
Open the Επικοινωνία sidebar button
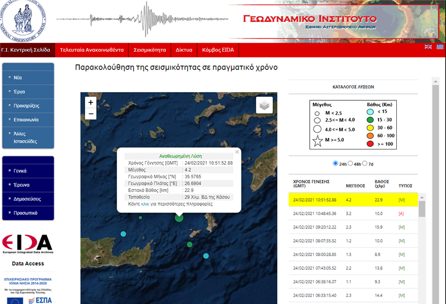[x=28, y=120]
